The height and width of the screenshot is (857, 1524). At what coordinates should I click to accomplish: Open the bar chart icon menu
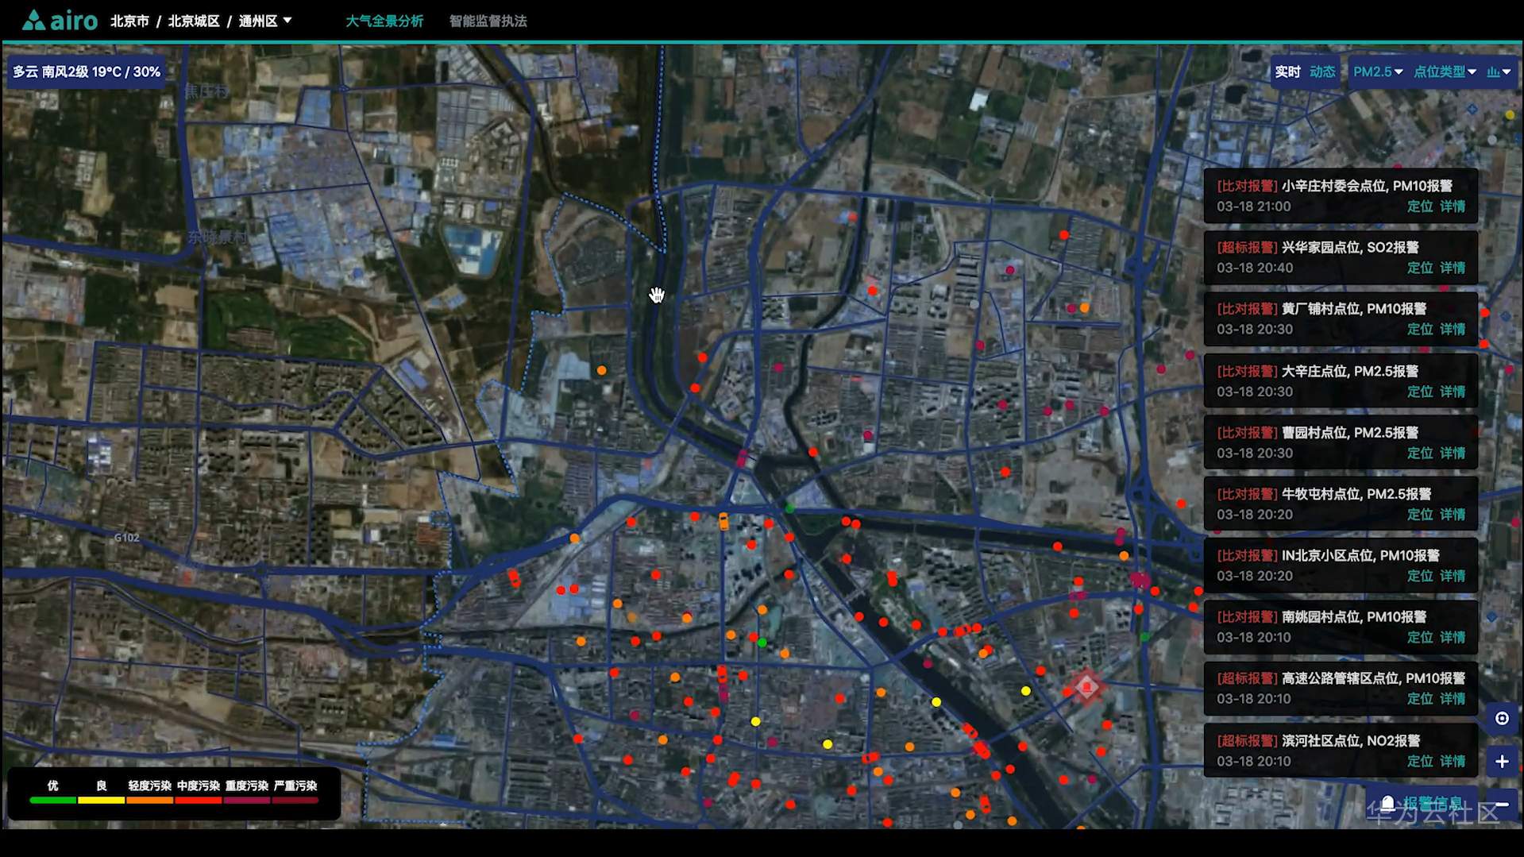point(1499,71)
